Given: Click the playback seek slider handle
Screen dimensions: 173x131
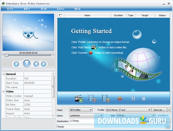Looking at the screenshot, I should pyautogui.click(x=7, y=55).
